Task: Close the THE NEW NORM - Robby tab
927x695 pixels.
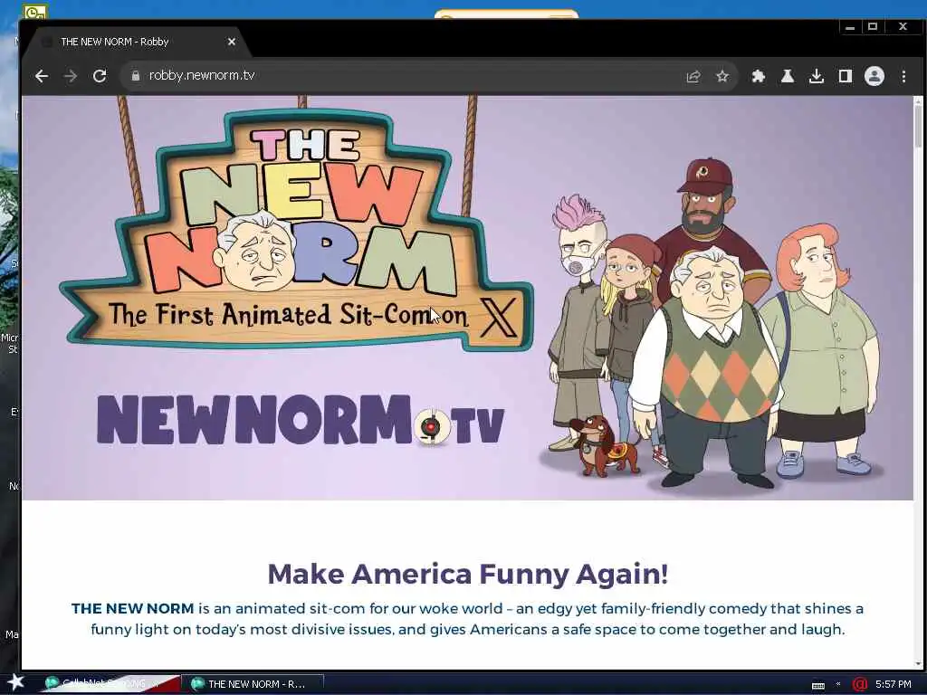Action: coord(231,42)
